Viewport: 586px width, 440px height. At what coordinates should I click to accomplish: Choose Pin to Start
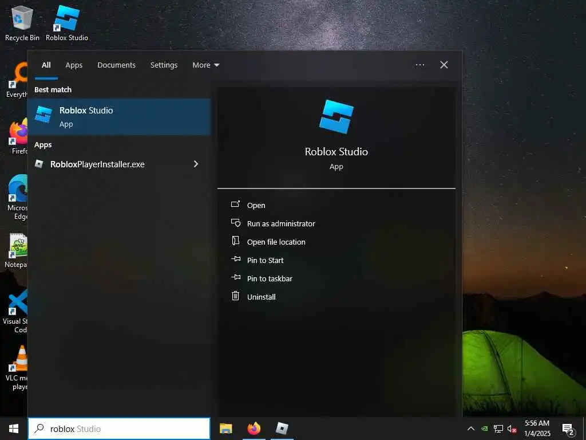point(266,261)
